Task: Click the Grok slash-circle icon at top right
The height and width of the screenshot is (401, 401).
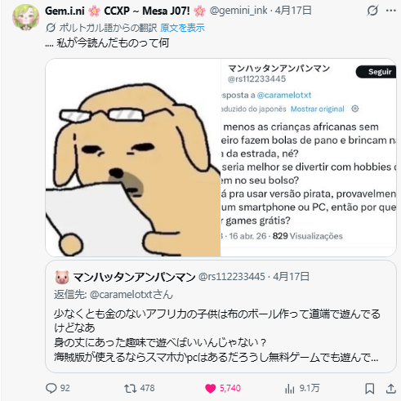Action: tap(372, 11)
